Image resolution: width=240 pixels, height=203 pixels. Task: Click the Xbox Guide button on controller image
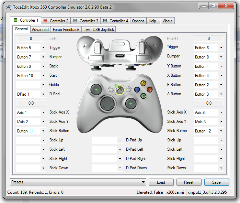120,90
